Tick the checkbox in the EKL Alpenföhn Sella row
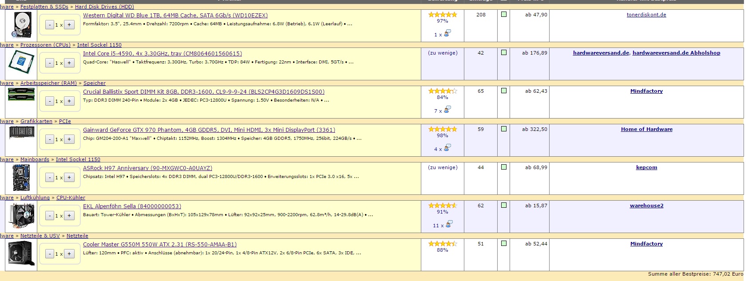Viewport: 748px width, 281px height. click(504, 206)
